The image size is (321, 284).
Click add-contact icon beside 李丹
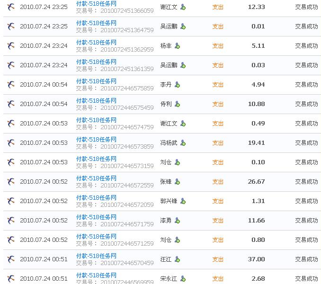(x=177, y=85)
